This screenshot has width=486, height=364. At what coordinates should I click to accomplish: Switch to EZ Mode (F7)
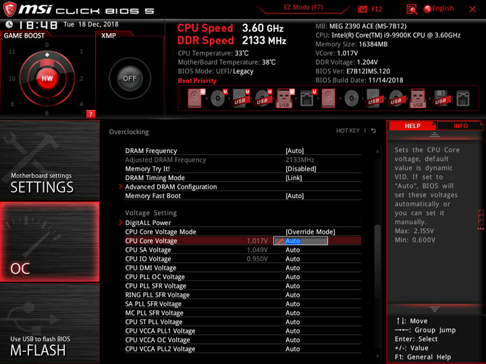coord(303,7)
